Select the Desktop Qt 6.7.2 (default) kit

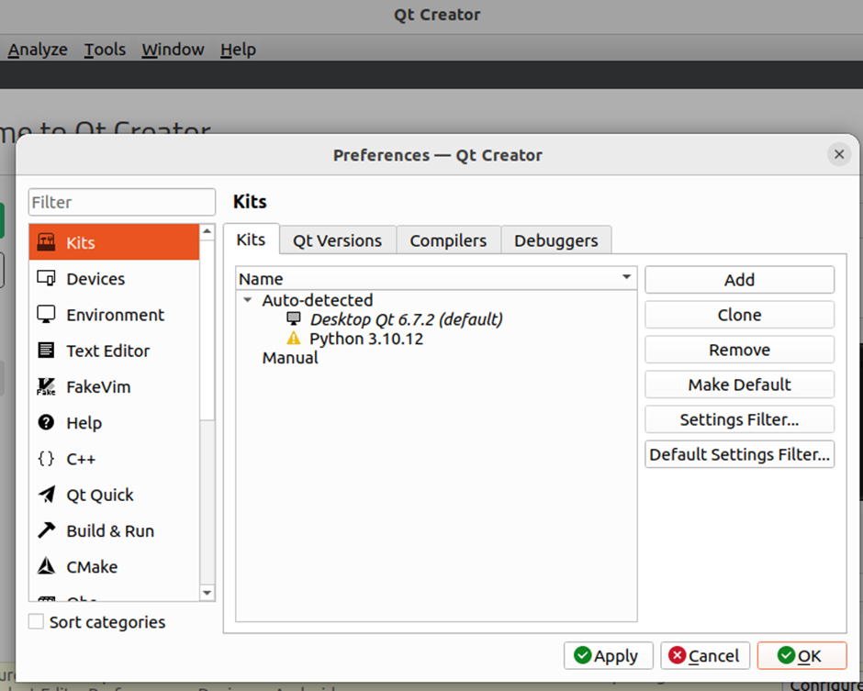tap(406, 319)
